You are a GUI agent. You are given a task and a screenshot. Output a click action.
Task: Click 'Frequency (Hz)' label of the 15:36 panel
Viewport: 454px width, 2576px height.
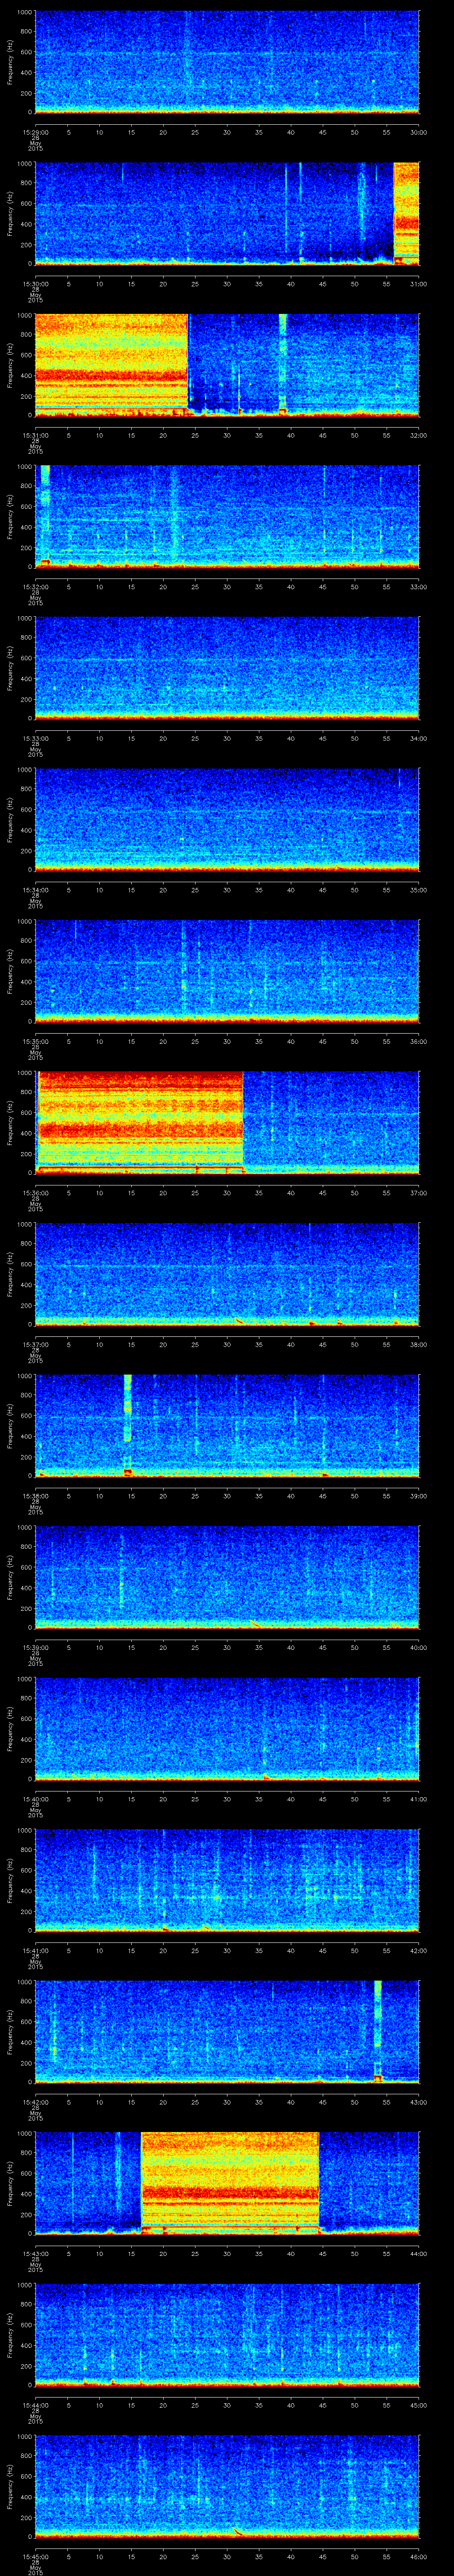(x=10, y=1122)
